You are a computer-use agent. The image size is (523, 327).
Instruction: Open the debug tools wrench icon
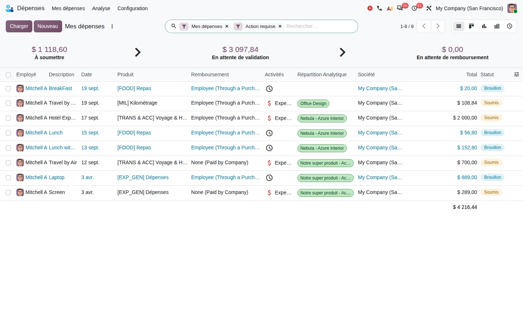coord(429,8)
